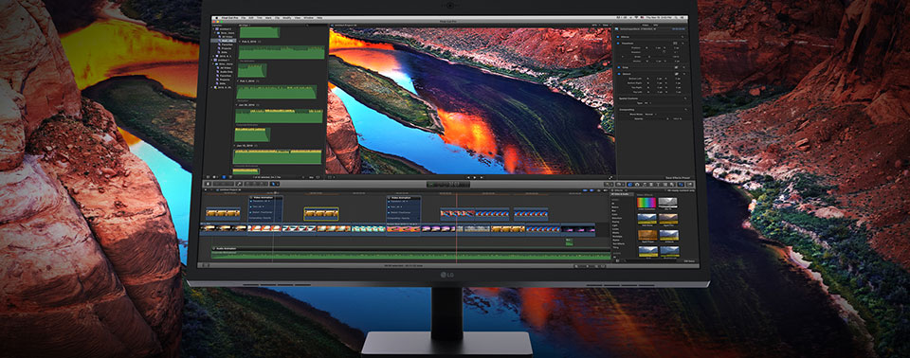Toggle the Inspector toolbar button
This screenshot has height=358, width=910.
click(682, 185)
